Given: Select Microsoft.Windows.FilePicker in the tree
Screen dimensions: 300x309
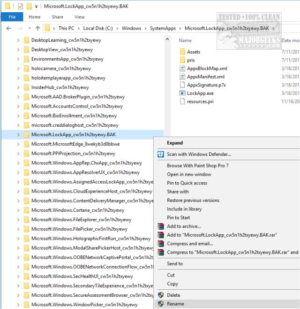Looking at the screenshot, I should (x=79, y=229).
